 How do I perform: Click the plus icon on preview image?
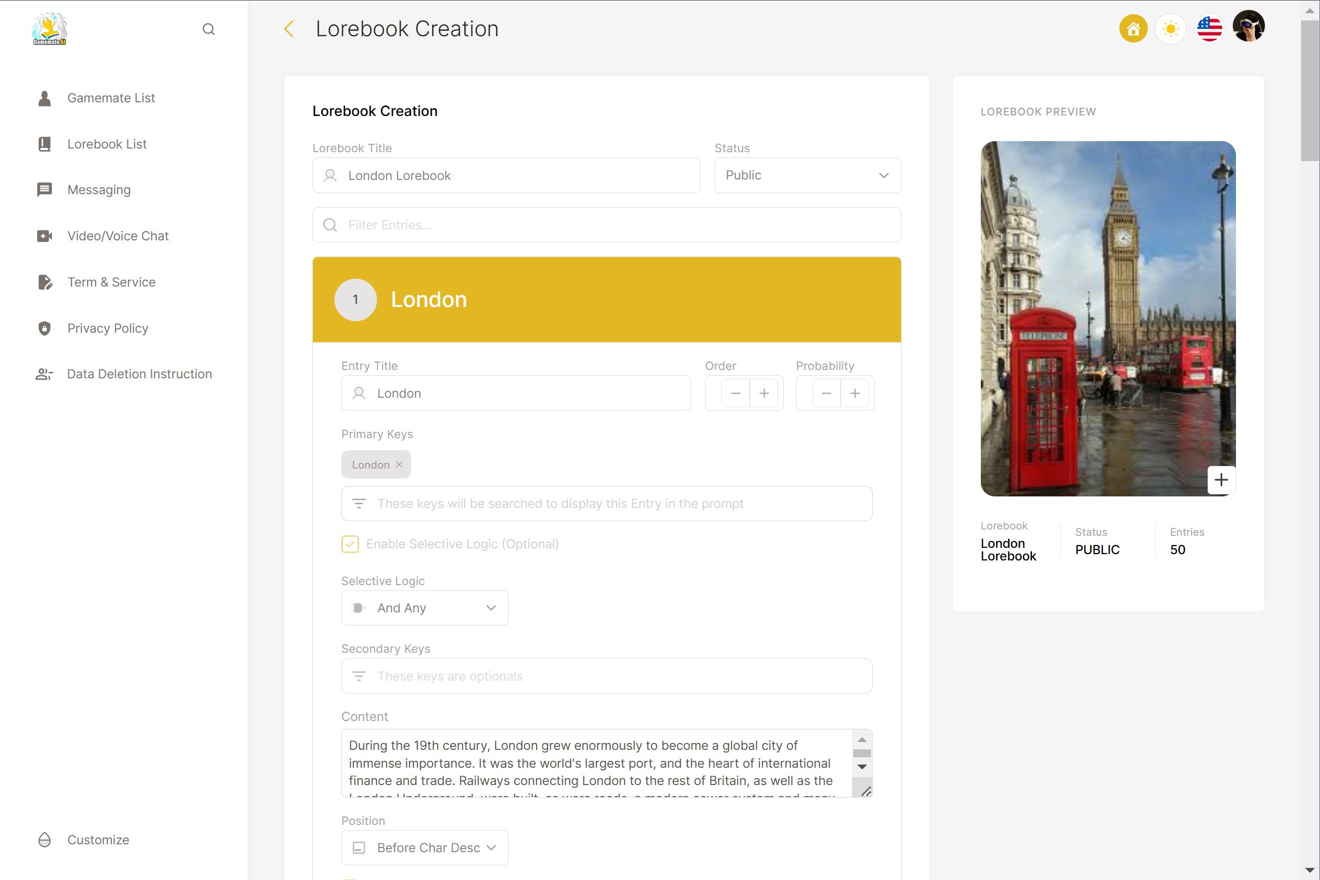(1221, 481)
